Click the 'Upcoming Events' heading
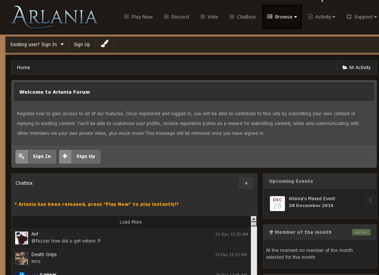 click(291, 181)
